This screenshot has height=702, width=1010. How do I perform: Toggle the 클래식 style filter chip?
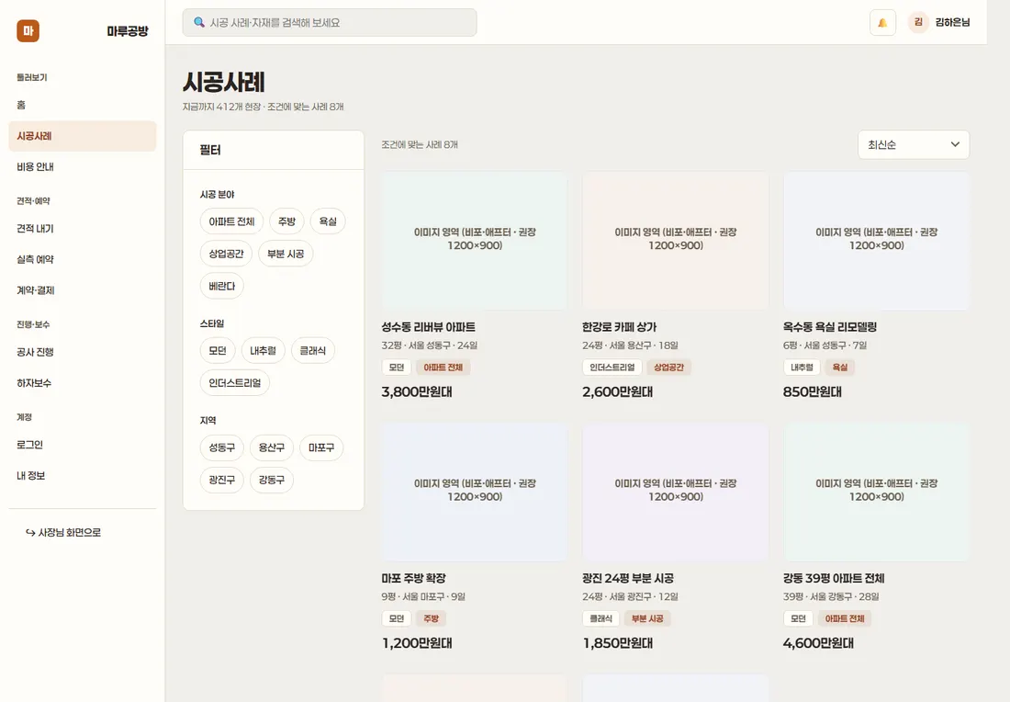click(x=313, y=351)
